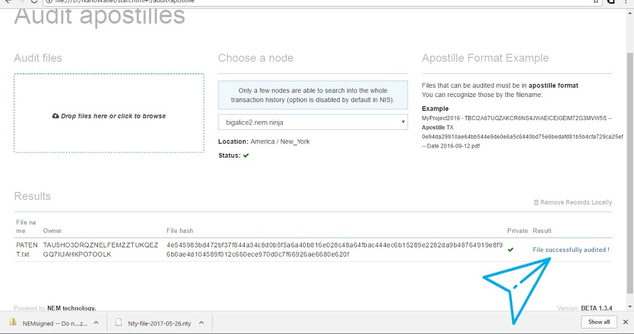This screenshot has height=334, width=634.
Task: Expand options for Nty-file-2017-05-26.nty download
Action: click(x=202, y=323)
